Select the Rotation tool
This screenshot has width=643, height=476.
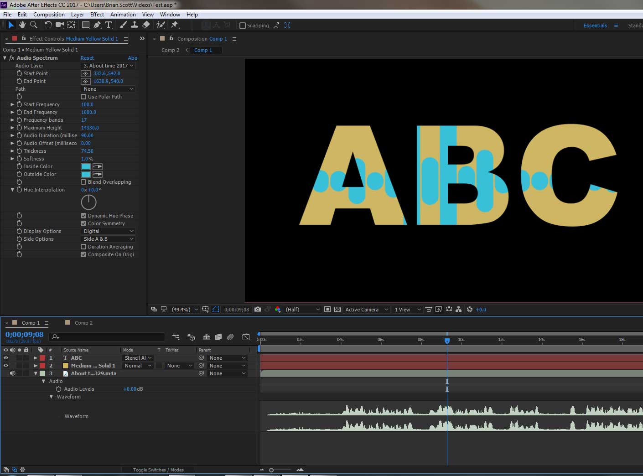(x=48, y=25)
